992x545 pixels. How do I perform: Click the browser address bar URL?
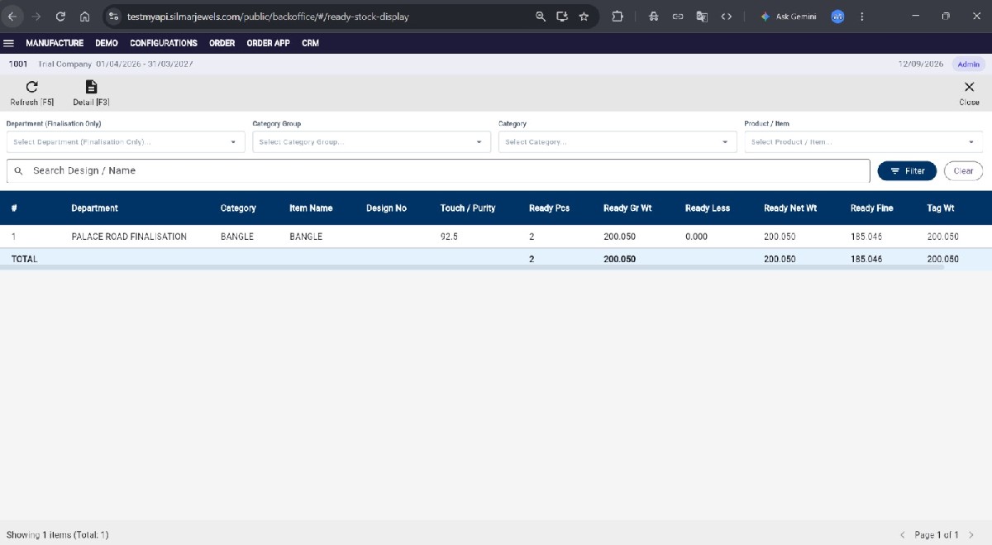tap(268, 17)
